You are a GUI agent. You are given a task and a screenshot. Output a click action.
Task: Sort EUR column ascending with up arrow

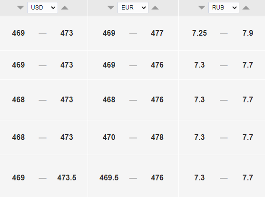155,8
